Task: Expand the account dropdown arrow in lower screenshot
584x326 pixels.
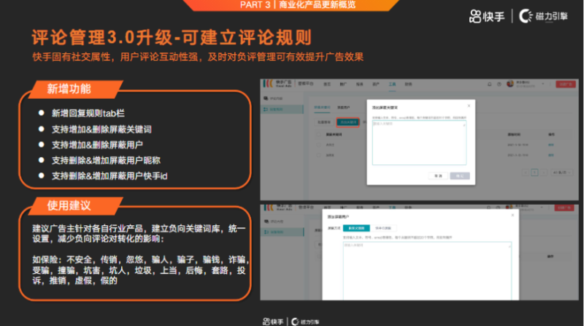Action: pos(542,208)
